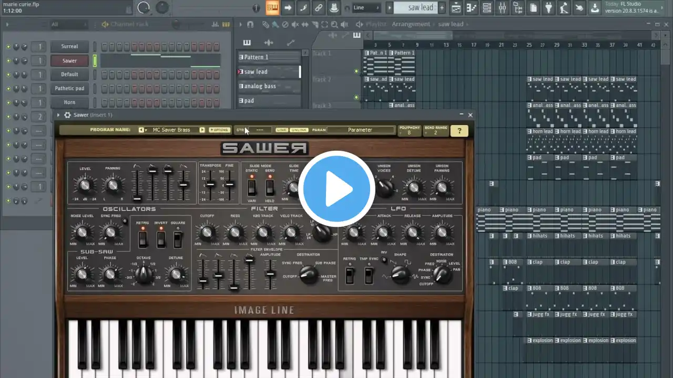
Task: Click the render/export download icon
Action: pyautogui.click(x=594, y=7)
